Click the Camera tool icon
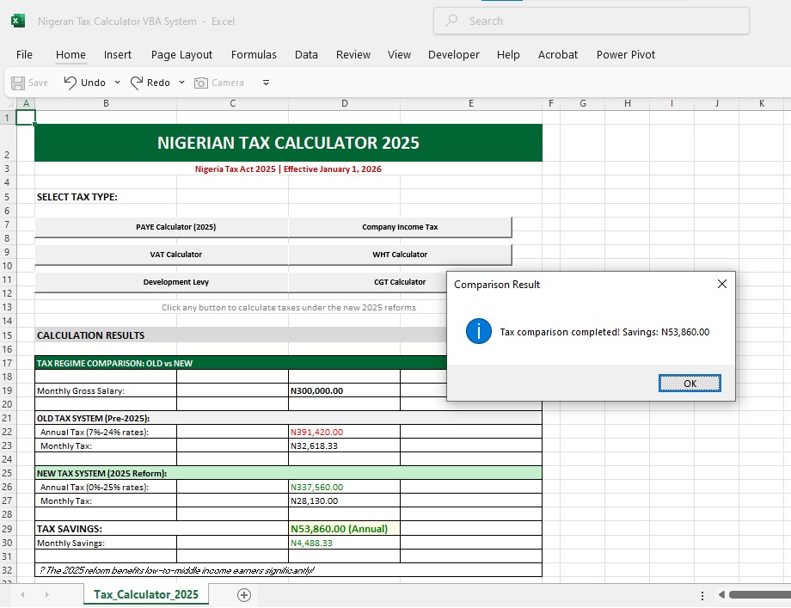 [x=201, y=83]
